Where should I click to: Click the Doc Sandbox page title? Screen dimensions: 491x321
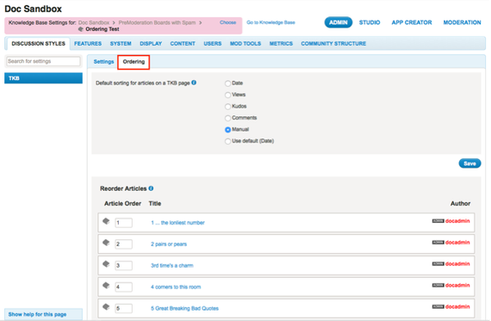point(34,9)
